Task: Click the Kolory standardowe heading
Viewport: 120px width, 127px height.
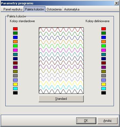Action: tap(22, 21)
